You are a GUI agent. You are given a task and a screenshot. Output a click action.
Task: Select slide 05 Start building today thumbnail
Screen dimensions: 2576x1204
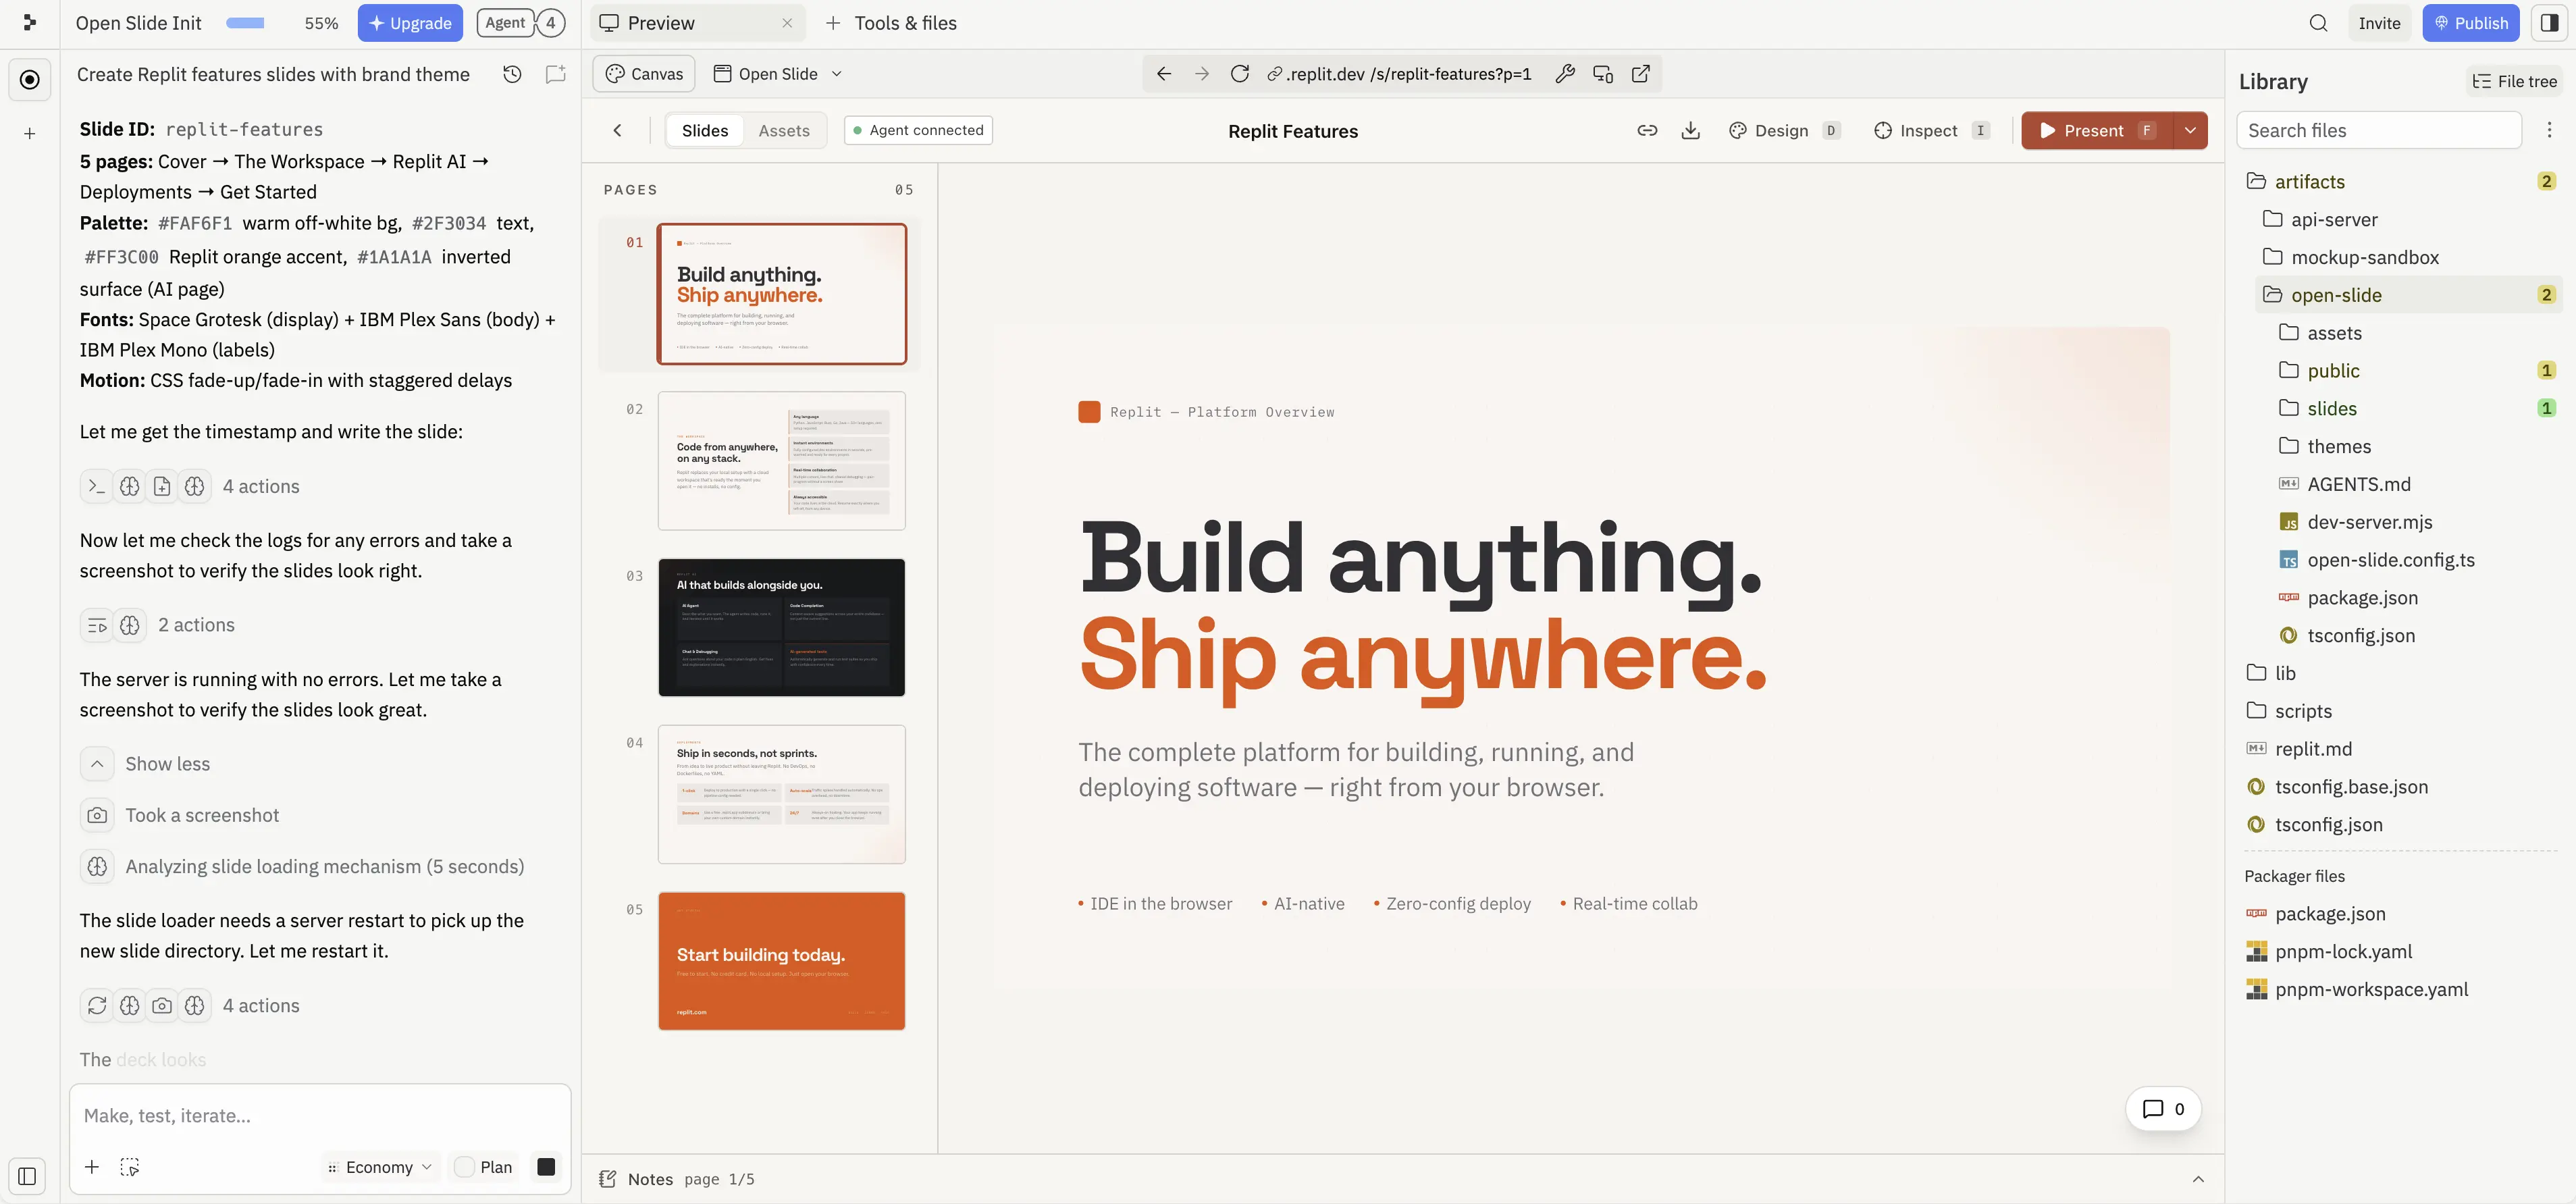click(x=782, y=961)
